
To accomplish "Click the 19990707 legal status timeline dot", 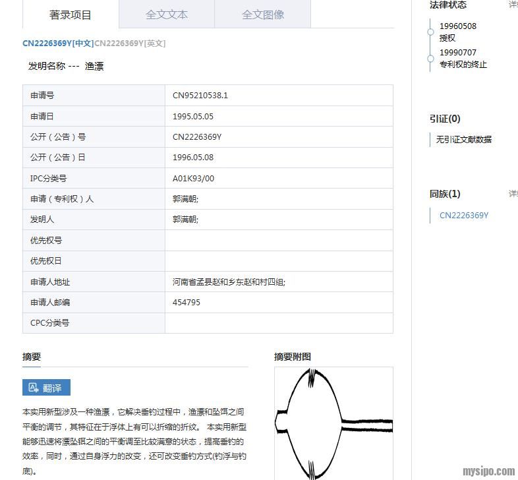I will [x=429, y=57].
